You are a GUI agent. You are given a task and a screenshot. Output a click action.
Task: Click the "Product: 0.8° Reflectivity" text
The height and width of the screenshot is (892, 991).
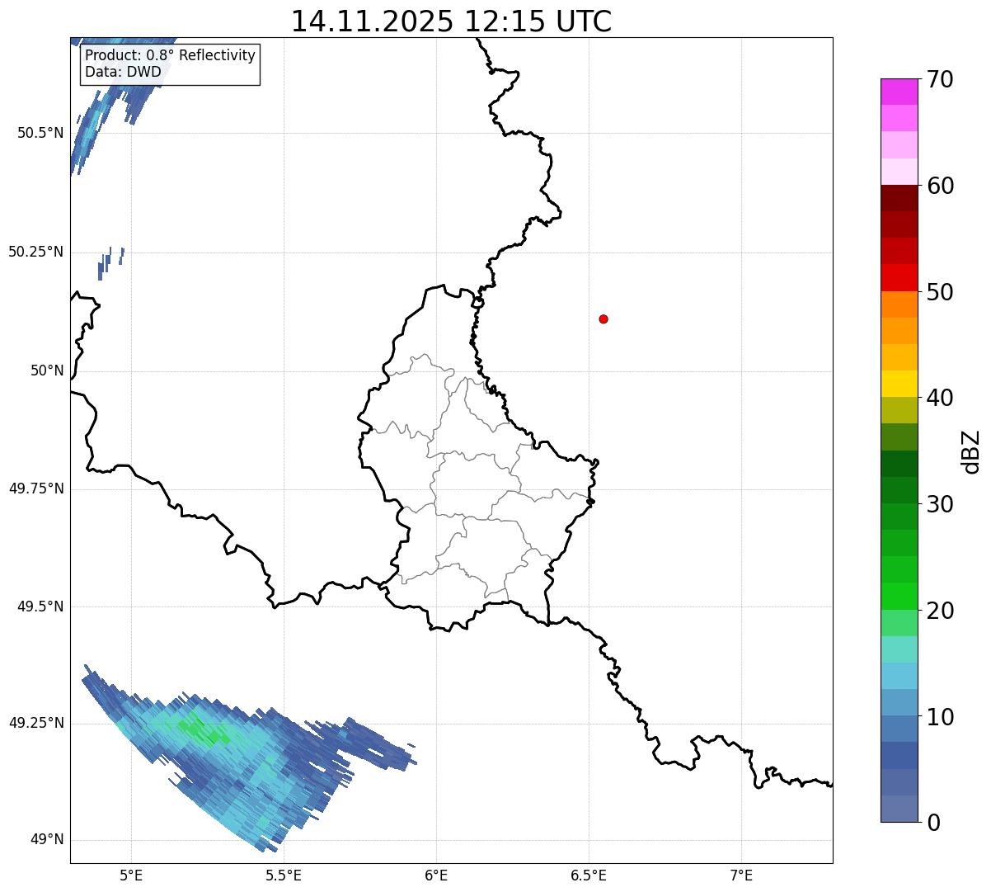171,55
